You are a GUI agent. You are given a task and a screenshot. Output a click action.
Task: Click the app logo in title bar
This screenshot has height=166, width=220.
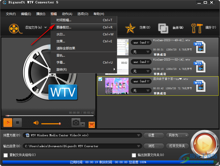point(4,2)
